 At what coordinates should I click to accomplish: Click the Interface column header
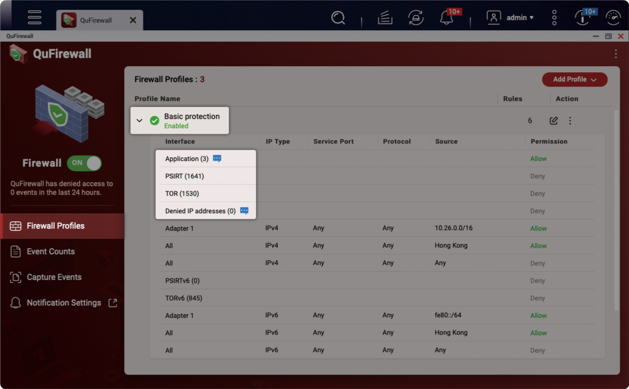[180, 141]
